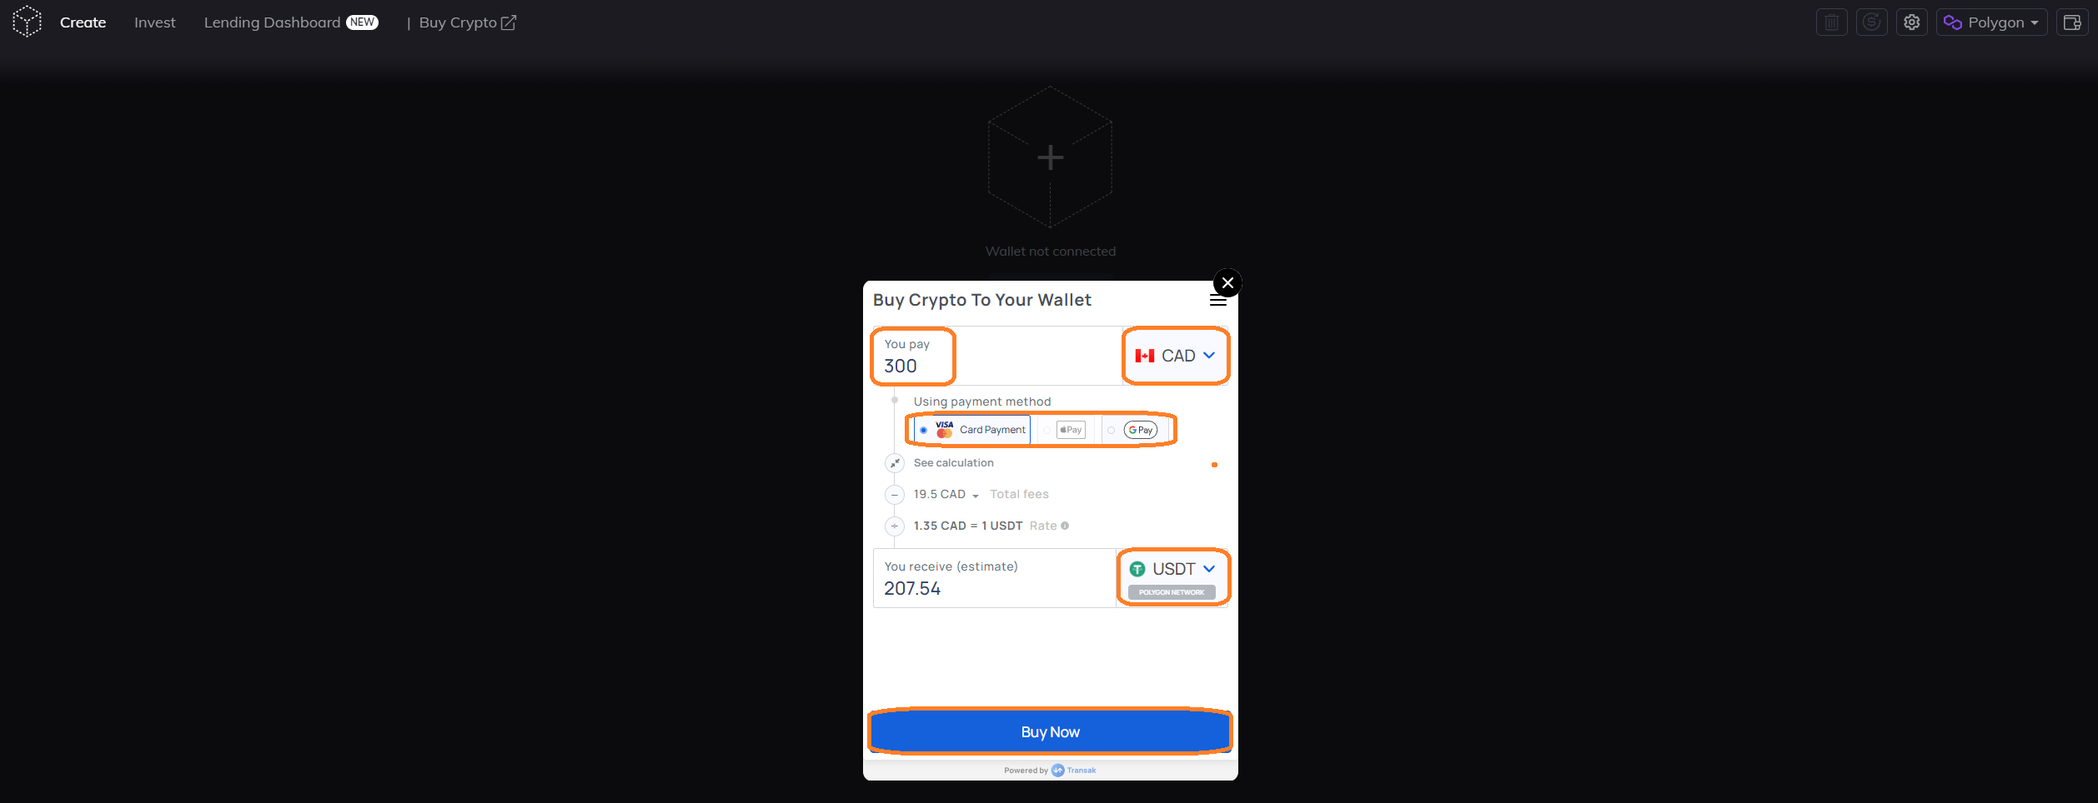Image resolution: width=2098 pixels, height=803 pixels.
Task: Click the cube logo in the header
Action: tap(27, 22)
